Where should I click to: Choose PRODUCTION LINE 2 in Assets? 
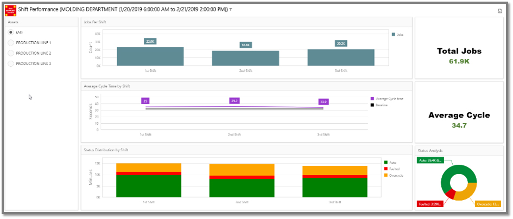11,53
